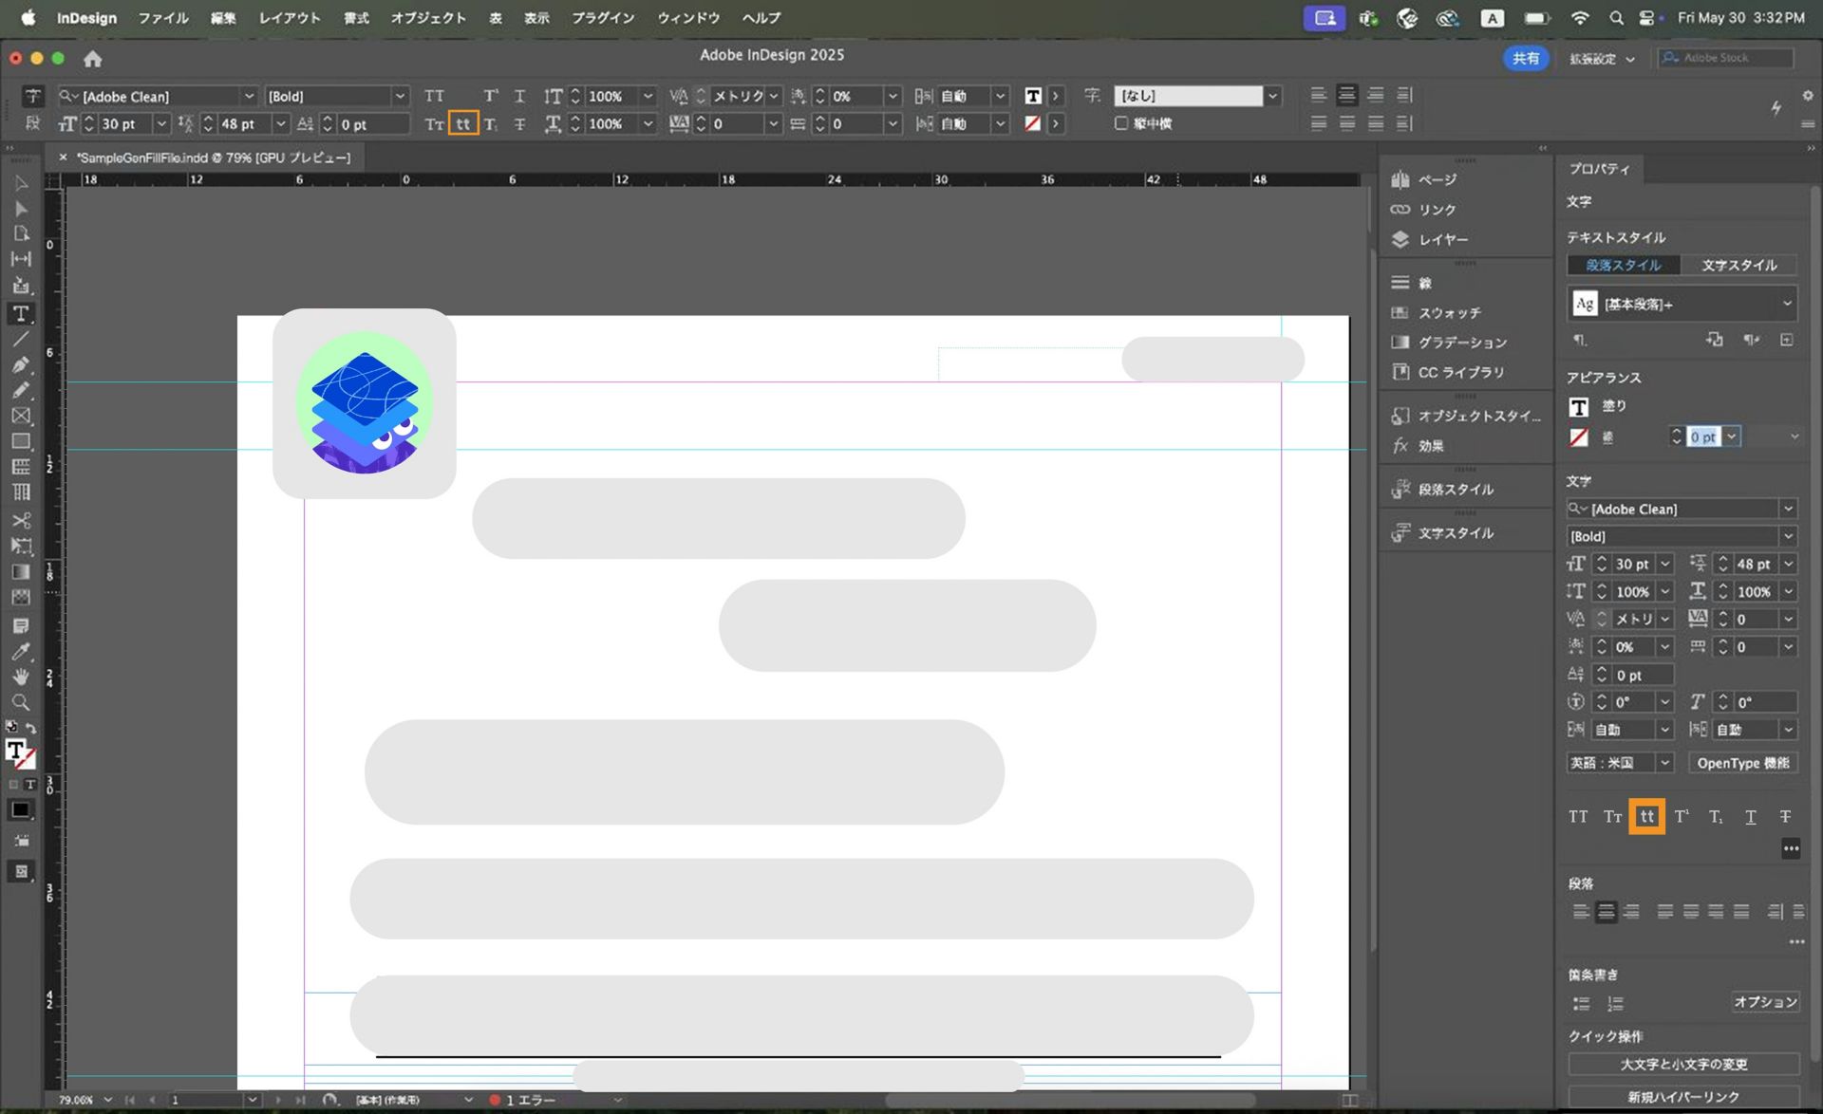The height and width of the screenshot is (1114, 1823).
Task: Select the Scissors tool
Action: pos(21,520)
